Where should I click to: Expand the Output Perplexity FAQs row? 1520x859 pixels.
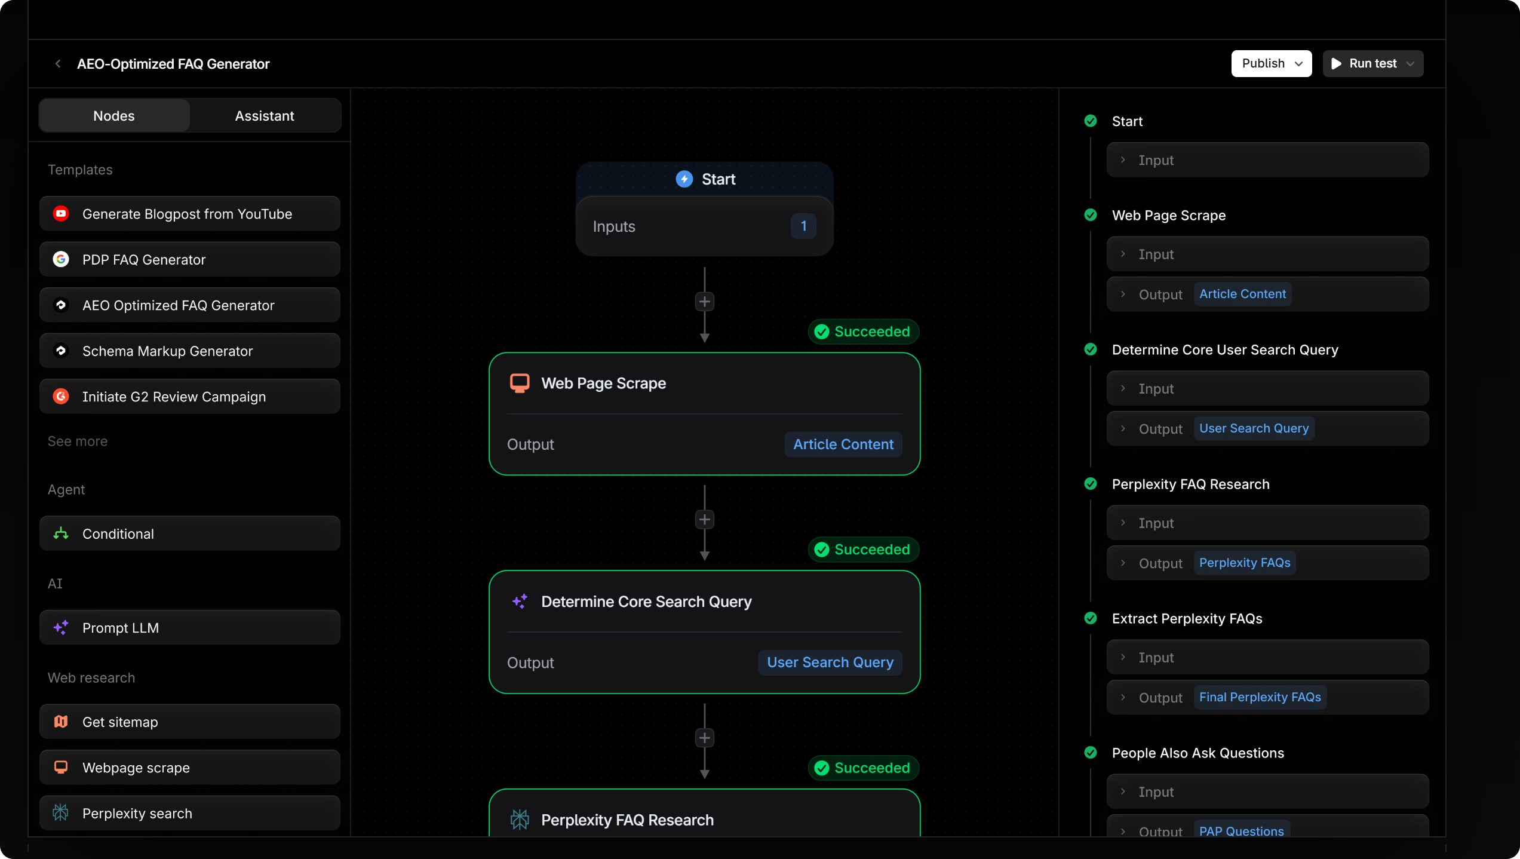click(1267, 563)
